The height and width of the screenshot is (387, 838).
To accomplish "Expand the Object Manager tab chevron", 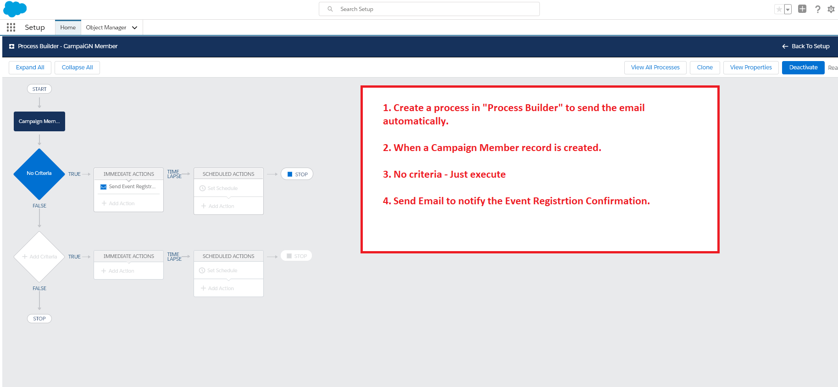I will 135,28.
